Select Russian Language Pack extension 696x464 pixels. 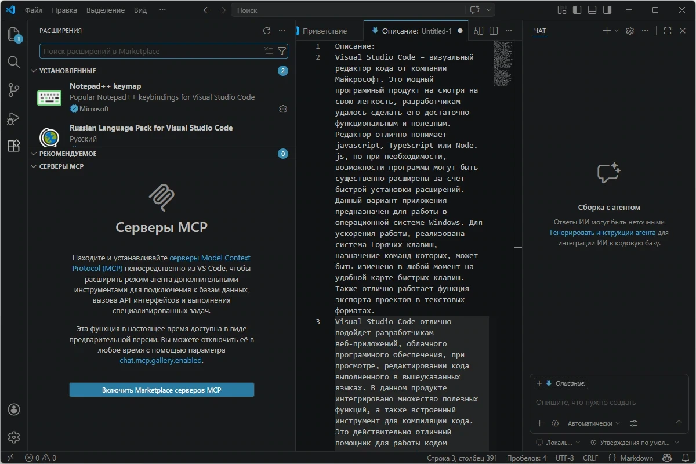(162, 133)
